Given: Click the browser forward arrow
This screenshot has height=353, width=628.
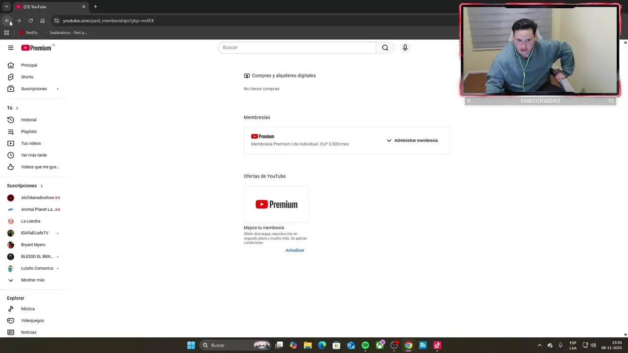Looking at the screenshot, I should click(19, 21).
